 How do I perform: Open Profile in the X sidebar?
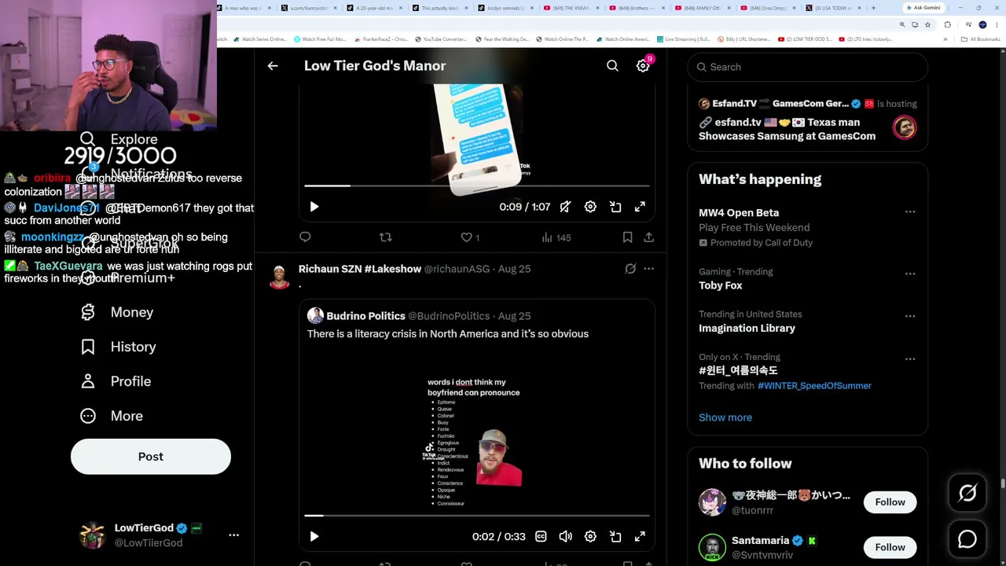[x=116, y=381]
